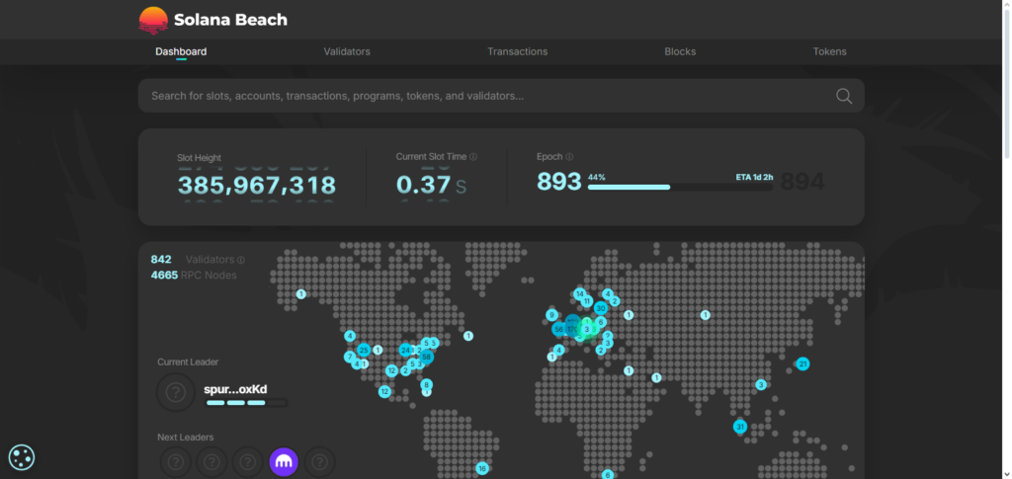1012x479 pixels.
Task: Go to the Blocks tab
Action: pos(680,51)
